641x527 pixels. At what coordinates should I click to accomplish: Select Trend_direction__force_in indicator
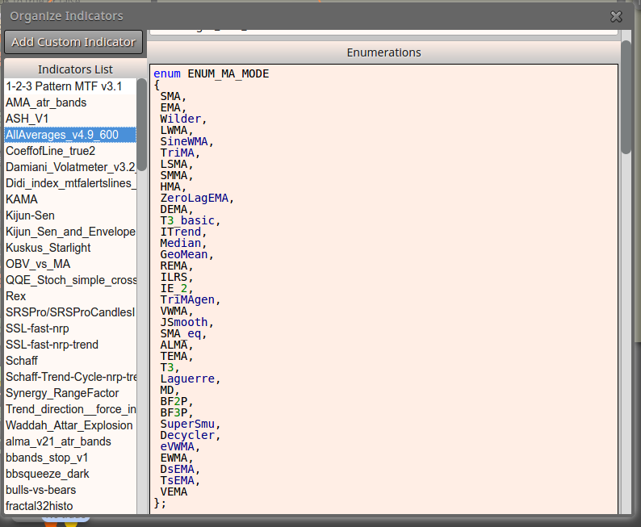pyautogui.click(x=70, y=409)
